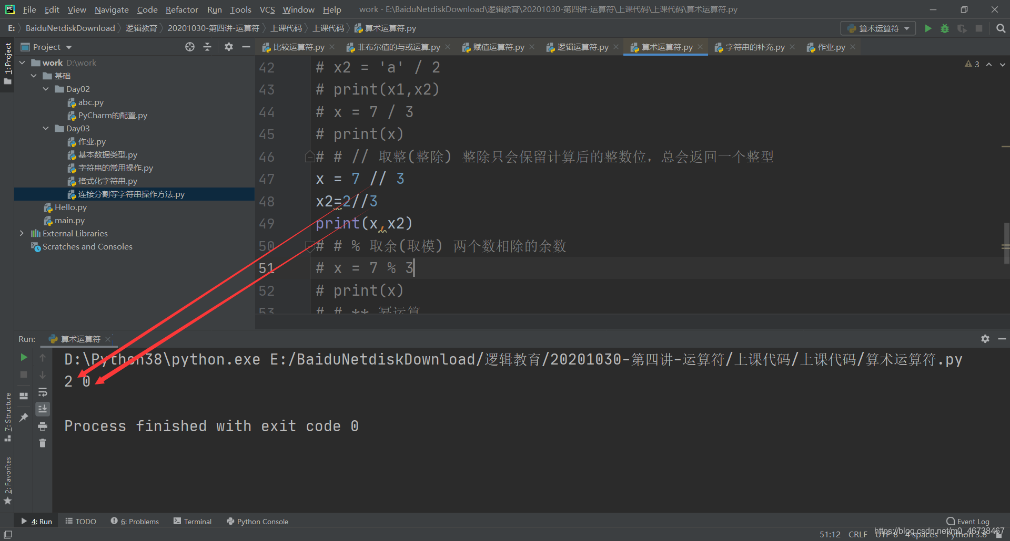
Task: Click caret position 51:12 in status bar
Action: point(830,534)
